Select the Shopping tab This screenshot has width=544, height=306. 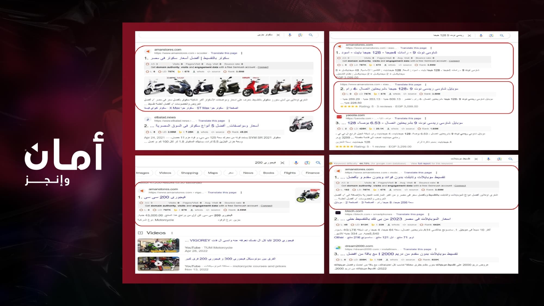pos(190,173)
